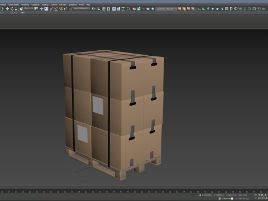Viewport: 268px width, 201px height.
Task: Toggle Angle Snap
Action: pyautogui.click(x=56, y=9)
